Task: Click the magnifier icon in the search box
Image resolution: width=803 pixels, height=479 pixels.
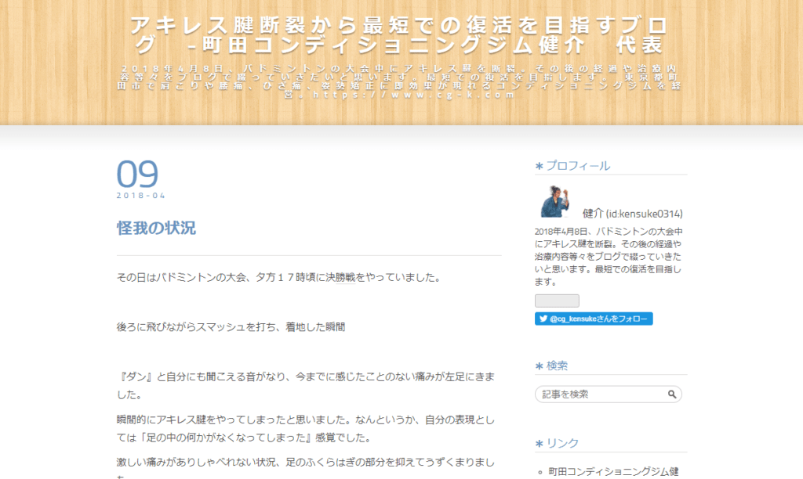Action: pyautogui.click(x=672, y=394)
